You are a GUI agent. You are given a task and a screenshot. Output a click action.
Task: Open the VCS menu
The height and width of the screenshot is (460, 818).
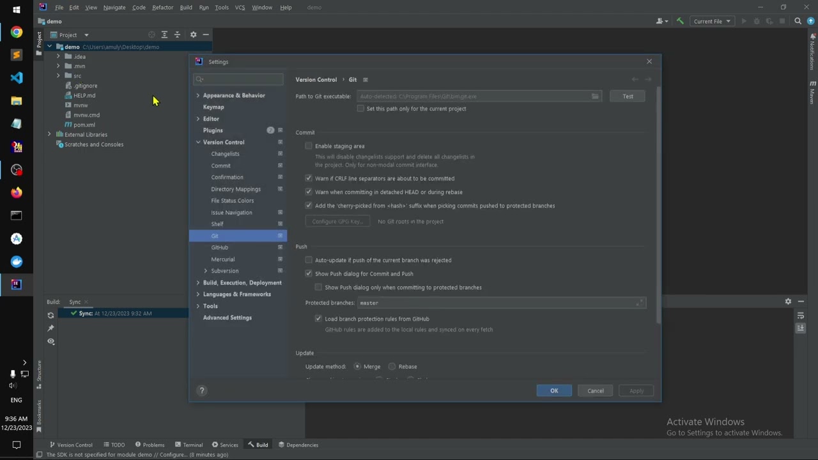[240, 7]
